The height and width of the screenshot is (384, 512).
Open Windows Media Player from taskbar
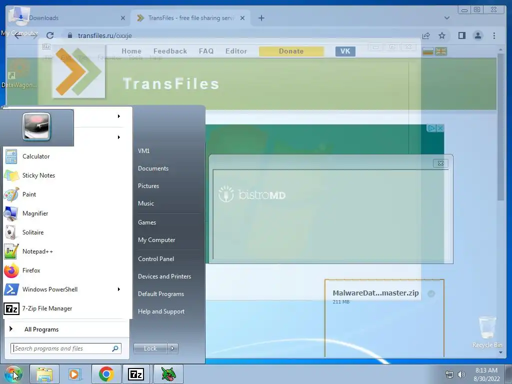point(74,374)
